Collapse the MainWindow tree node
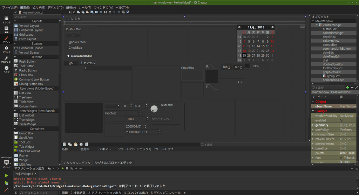Screen dimensions: 359x195 (x=313, y=21)
